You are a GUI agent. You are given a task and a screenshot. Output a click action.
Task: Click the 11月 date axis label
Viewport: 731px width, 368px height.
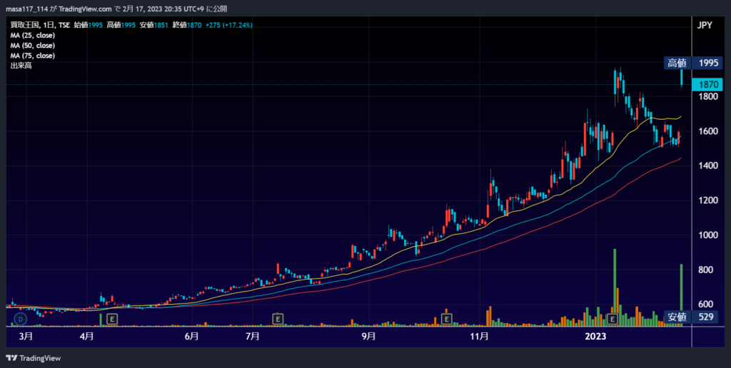coord(479,337)
